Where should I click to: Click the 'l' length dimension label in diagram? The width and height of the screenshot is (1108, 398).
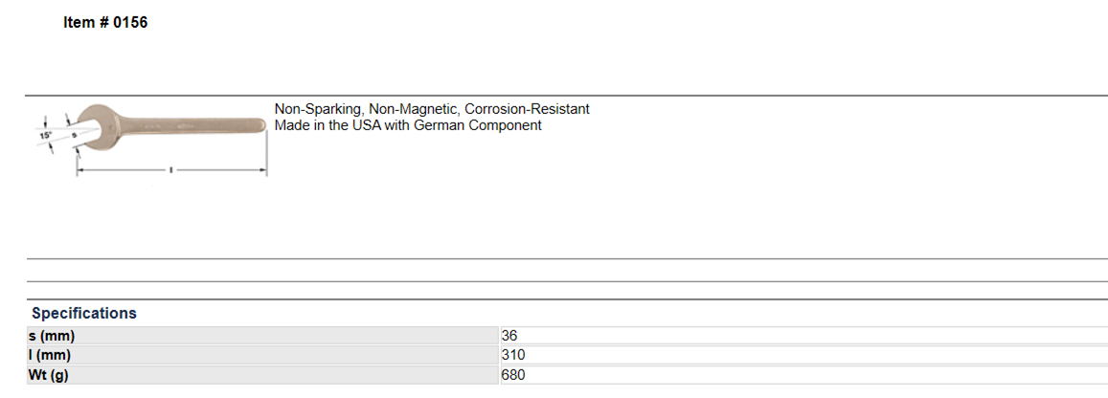click(170, 171)
